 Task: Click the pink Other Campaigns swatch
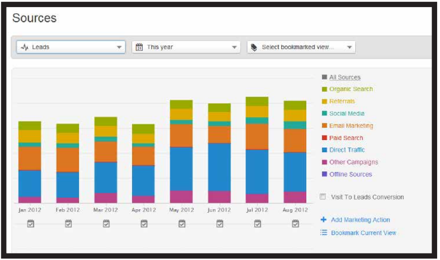click(324, 162)
